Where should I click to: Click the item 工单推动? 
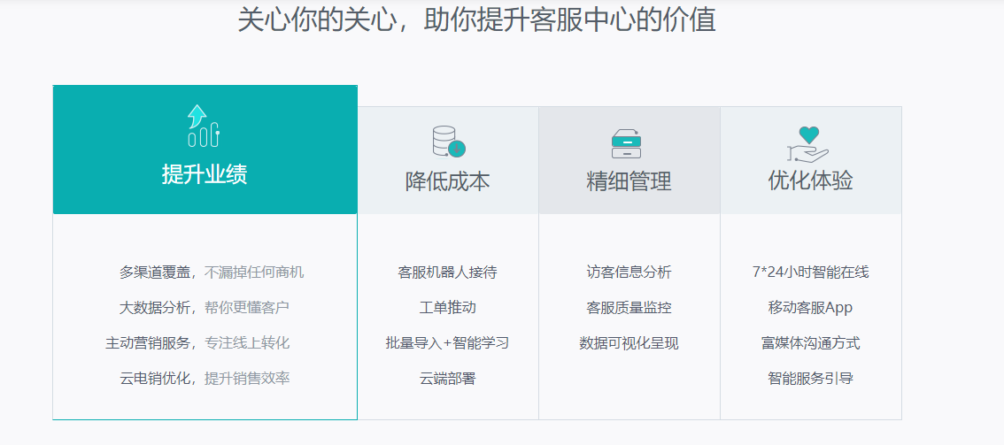(x=448, y=308)
